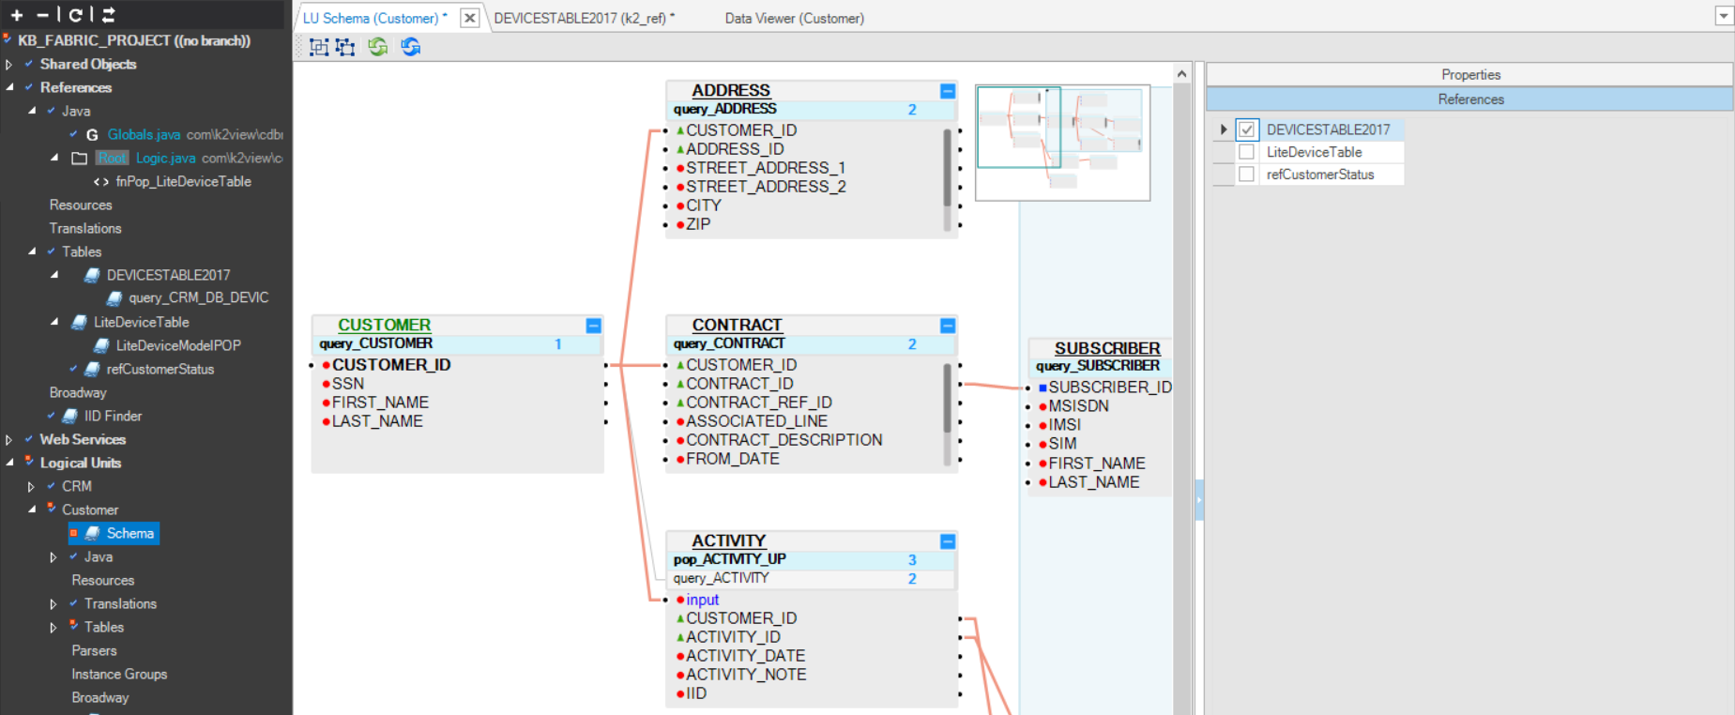Click the schema minimap overview thumbnail
The height and width of the screenshot is (715, 1735).
(x=1062, y=143)
